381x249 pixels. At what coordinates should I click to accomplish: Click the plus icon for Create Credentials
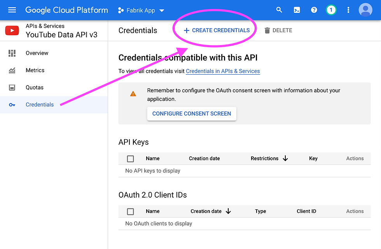[186, 30]
